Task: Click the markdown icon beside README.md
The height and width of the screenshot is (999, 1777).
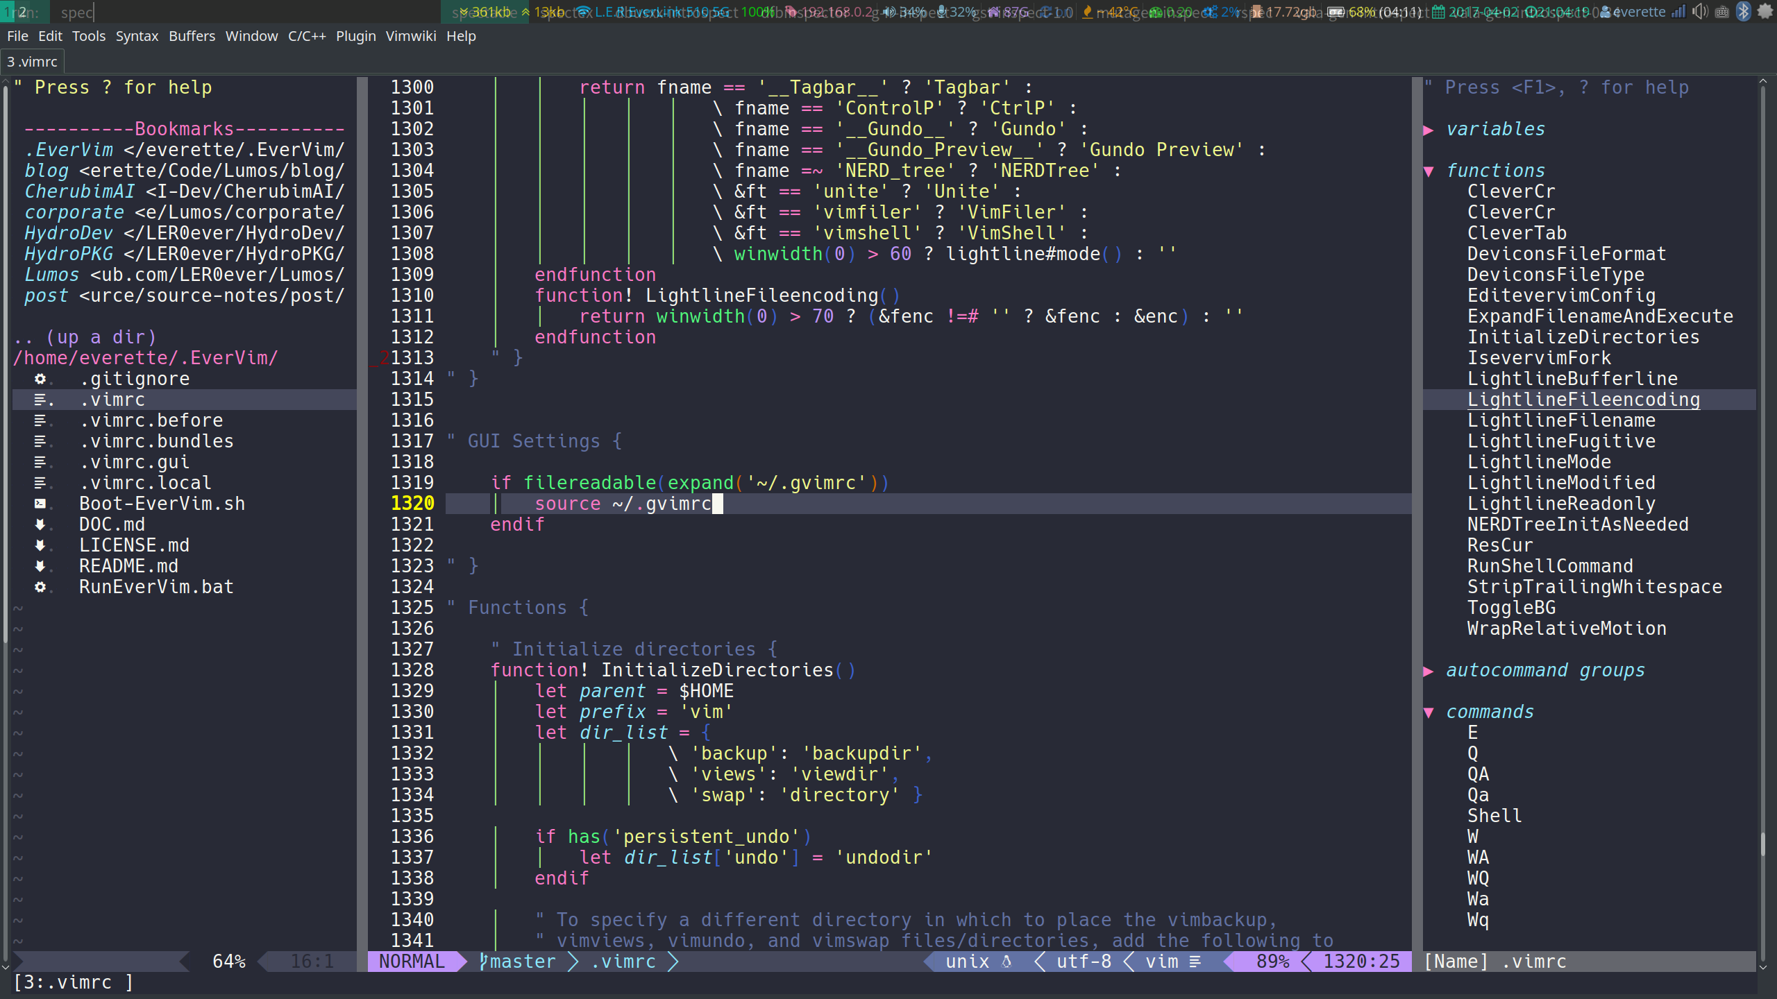Action: click(x=40, y=566)
